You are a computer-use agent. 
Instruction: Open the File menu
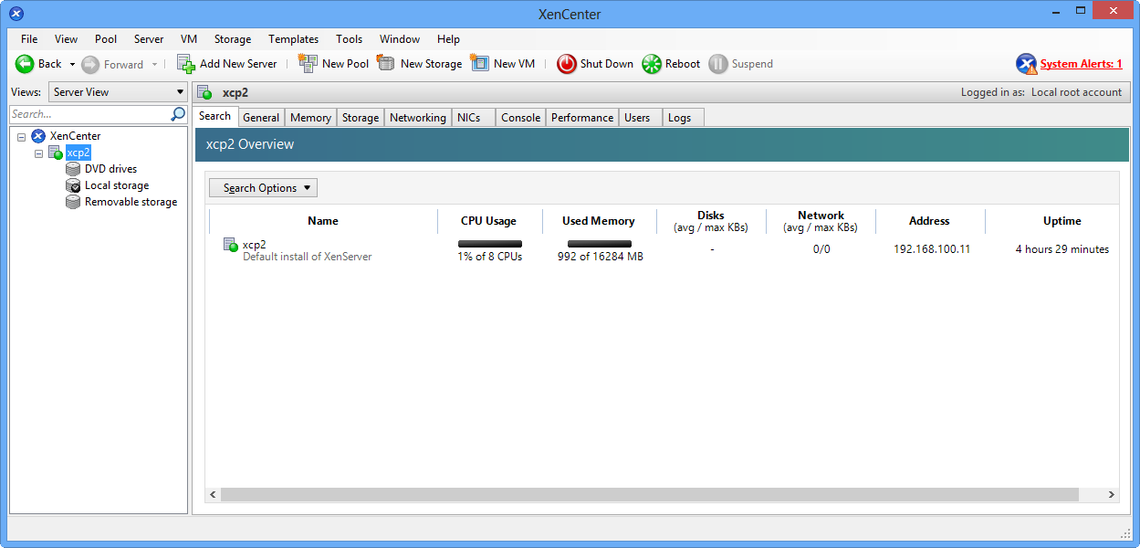pos(29,39)
